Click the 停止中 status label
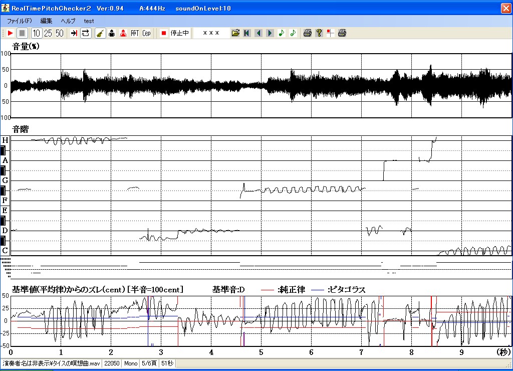513x371 pixels. coord(180,33)
